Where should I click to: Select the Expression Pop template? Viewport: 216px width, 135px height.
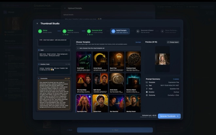[84, 104]
